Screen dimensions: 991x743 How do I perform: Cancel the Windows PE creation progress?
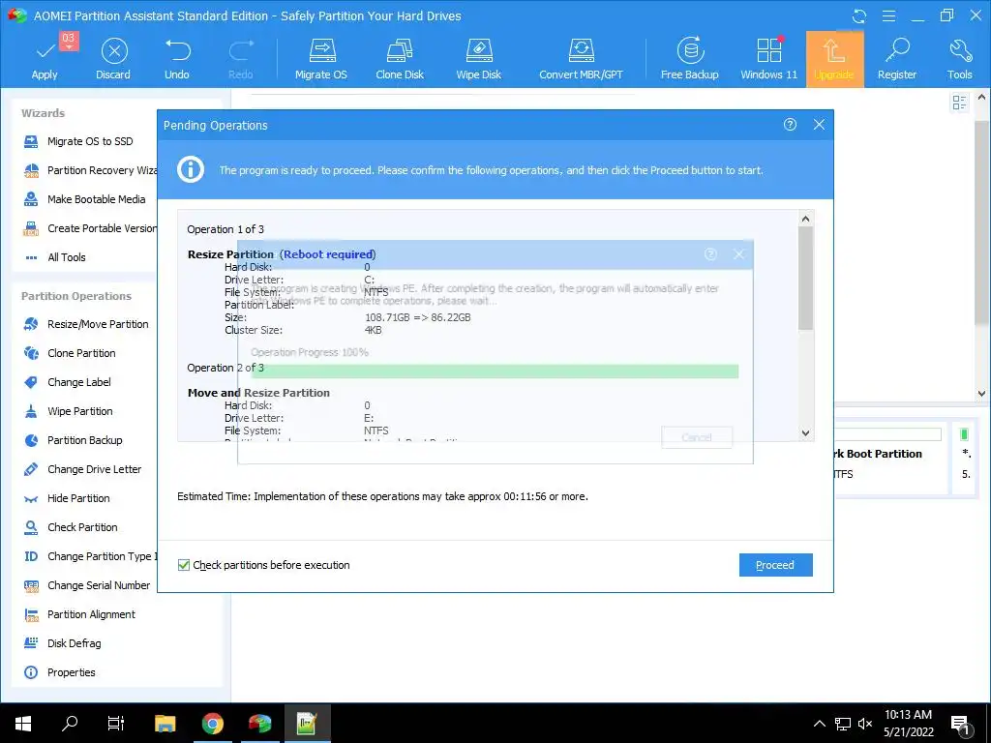coord(697,437)
